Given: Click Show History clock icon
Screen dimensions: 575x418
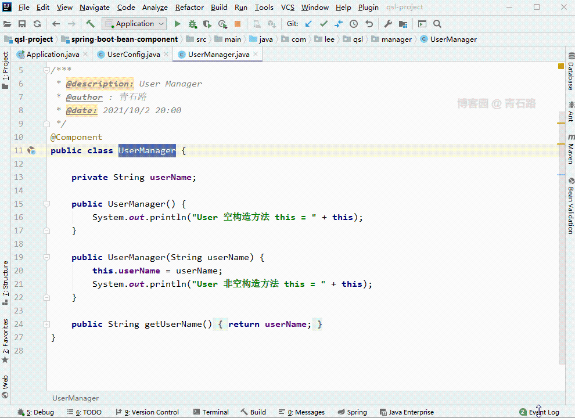Looking at the screenshot, I should [x=354, y=24].
